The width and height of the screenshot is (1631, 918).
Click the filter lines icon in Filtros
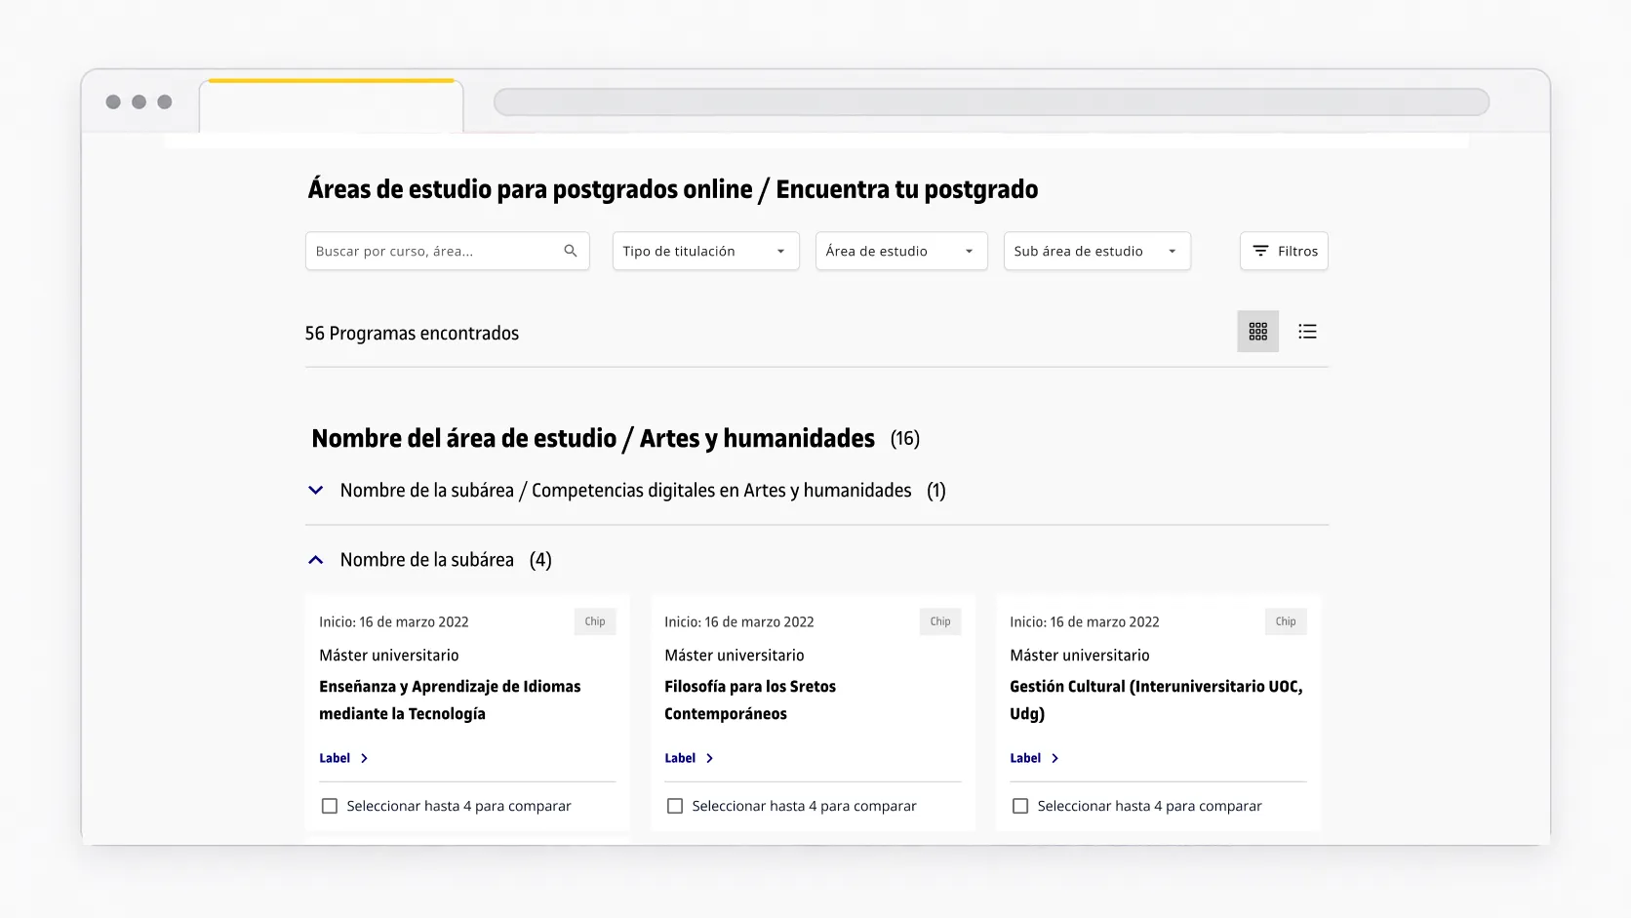click(1260, 251)
